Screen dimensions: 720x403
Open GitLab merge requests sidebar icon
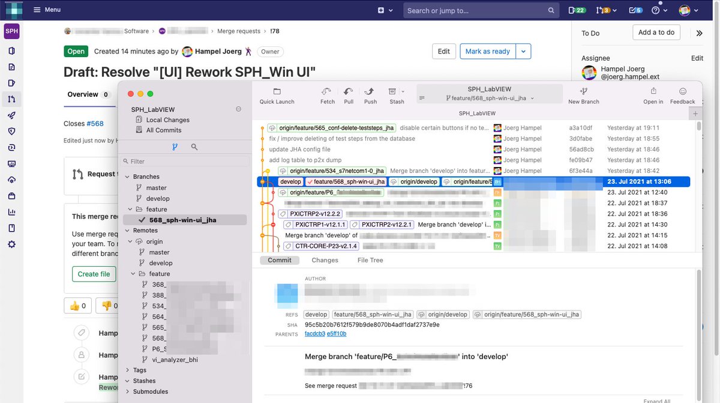(11, 99)
